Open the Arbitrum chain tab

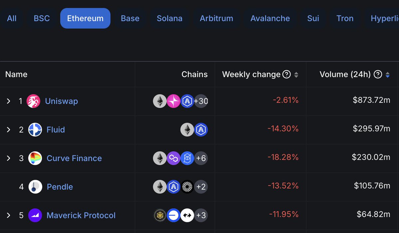[x=216, y=18]
